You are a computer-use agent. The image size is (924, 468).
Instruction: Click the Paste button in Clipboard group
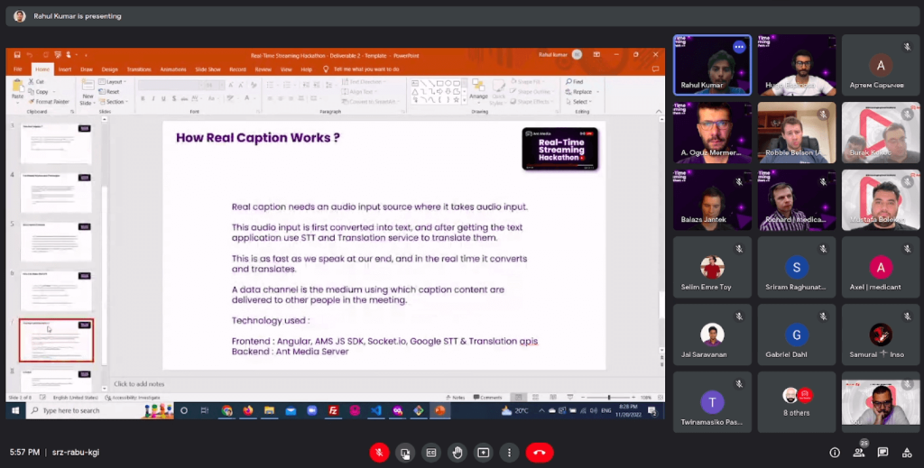click(x=18, y=89)
